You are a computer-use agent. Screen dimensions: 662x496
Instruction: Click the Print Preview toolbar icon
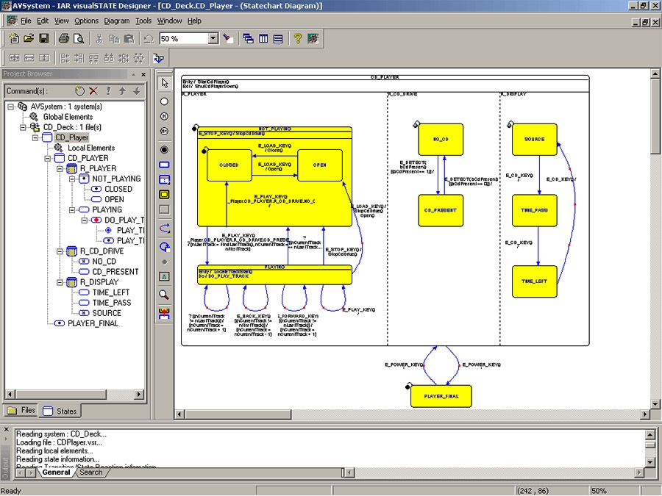[x=79, y=38]
